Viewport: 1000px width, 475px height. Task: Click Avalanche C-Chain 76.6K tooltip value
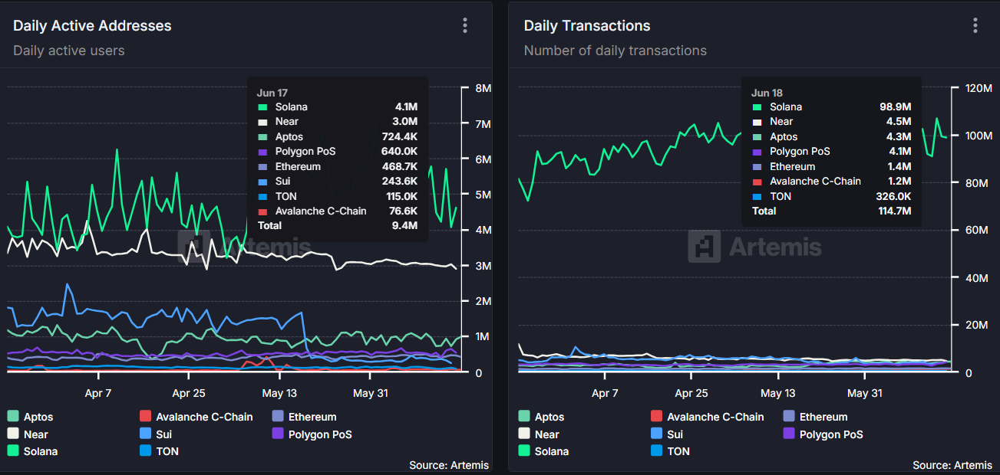[403, 211]
